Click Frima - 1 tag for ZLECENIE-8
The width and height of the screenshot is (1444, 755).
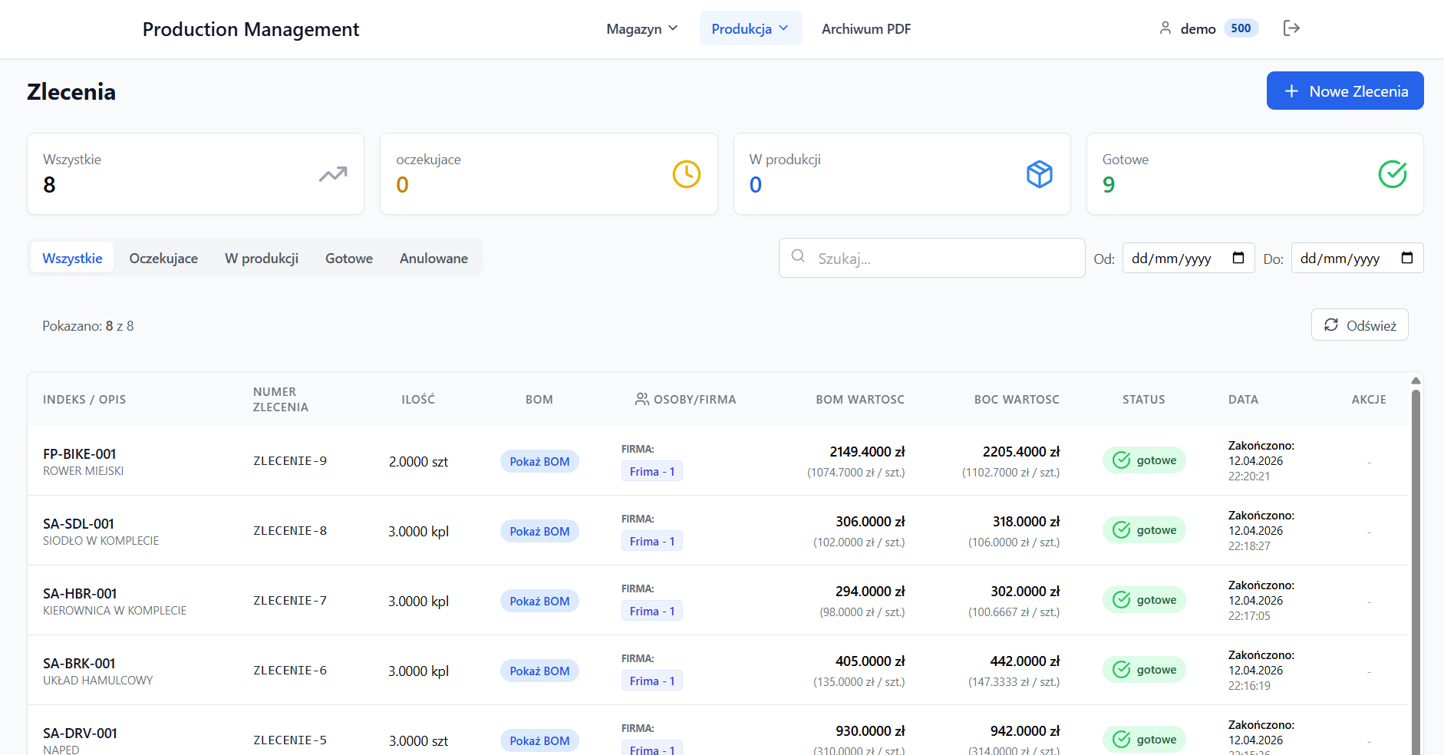pyautogui.click(x=652, y=541)
